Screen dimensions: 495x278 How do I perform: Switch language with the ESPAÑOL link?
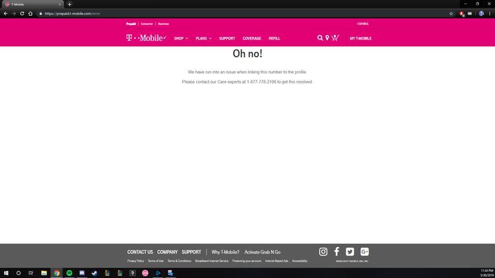363,24
